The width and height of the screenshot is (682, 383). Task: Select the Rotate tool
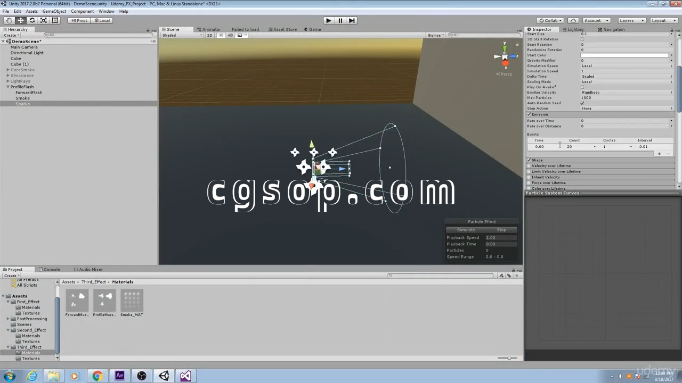pos(32,20)
